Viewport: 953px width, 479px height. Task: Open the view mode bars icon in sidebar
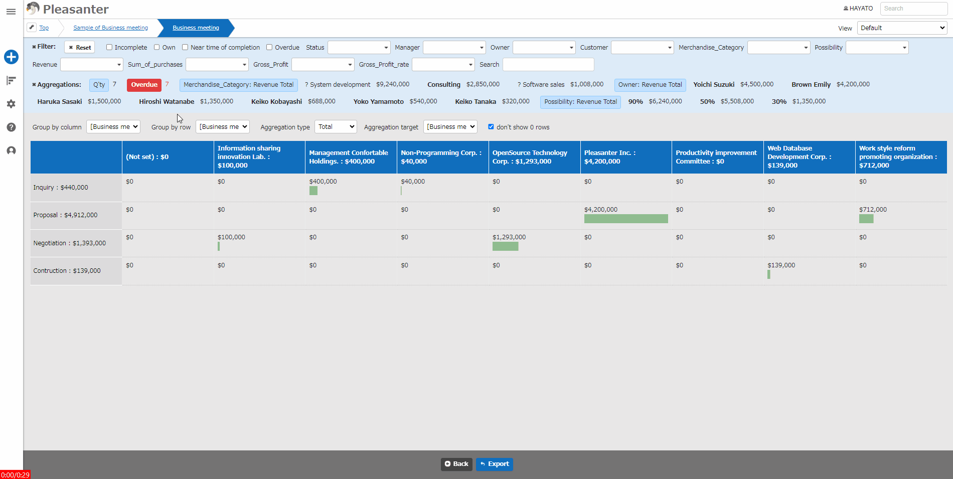click(11, 80)
